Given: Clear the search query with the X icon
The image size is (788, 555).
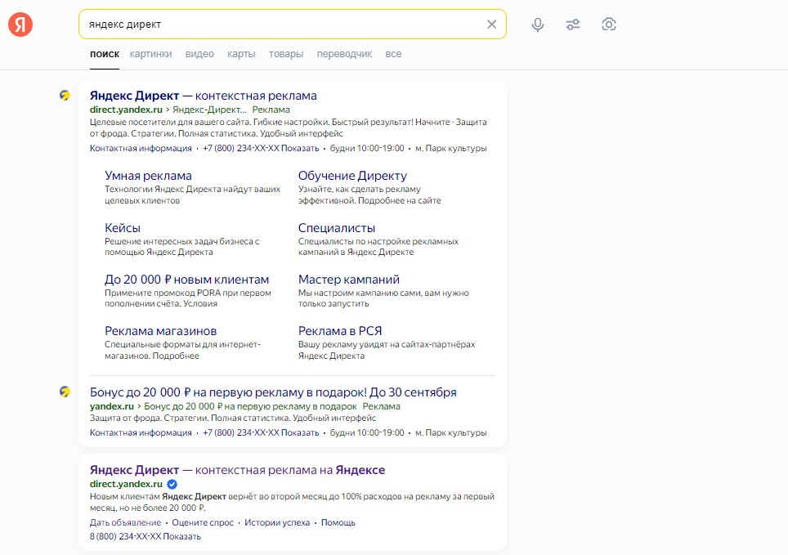Looking at the screenshot, I should [491, 25].
